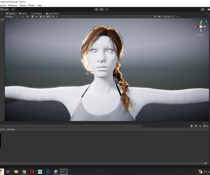Switch to the Animator tab

(36, 14)
